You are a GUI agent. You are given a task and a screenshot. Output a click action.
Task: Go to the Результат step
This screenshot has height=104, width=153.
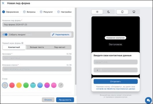tap(46, 12)
